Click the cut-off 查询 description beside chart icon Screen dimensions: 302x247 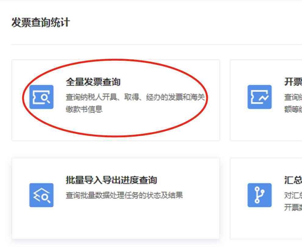(293, 97)
